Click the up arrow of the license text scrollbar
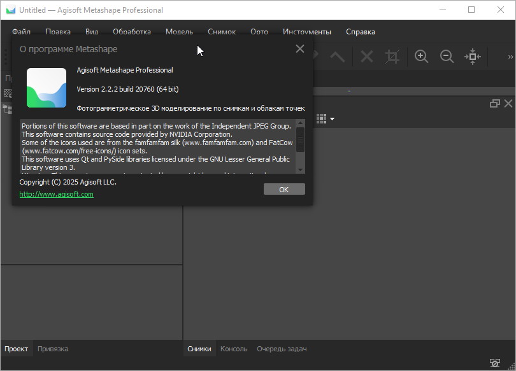The height and width of the screenshot is (371, 516). (x=300, y=123)
